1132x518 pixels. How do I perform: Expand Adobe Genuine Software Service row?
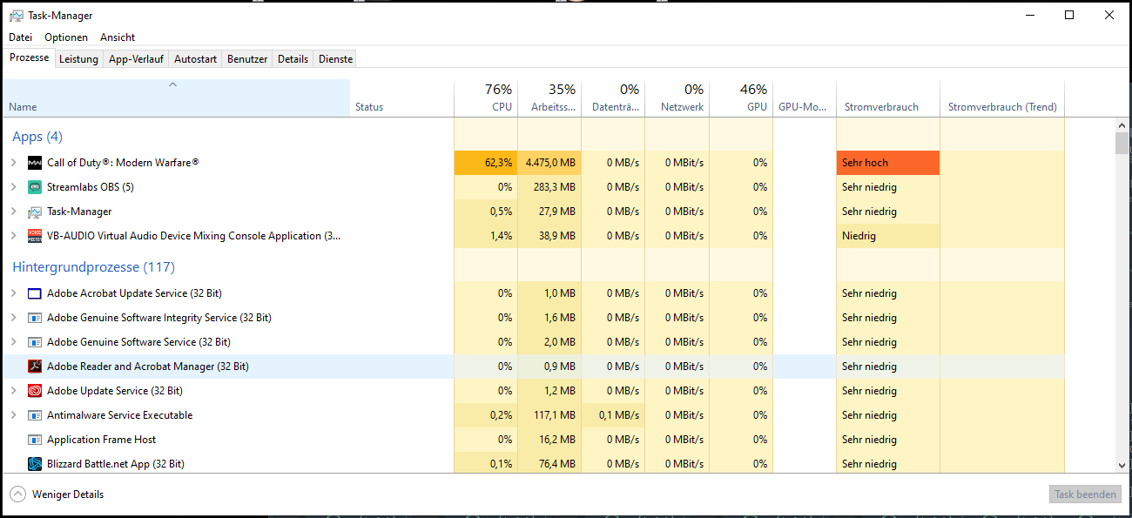click(x=13, y=342)
